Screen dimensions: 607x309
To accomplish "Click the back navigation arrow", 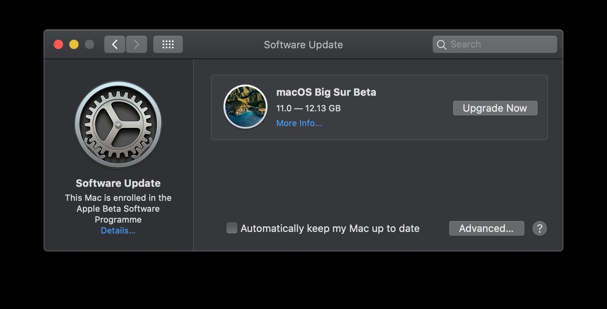I will [x=114, y=44].
